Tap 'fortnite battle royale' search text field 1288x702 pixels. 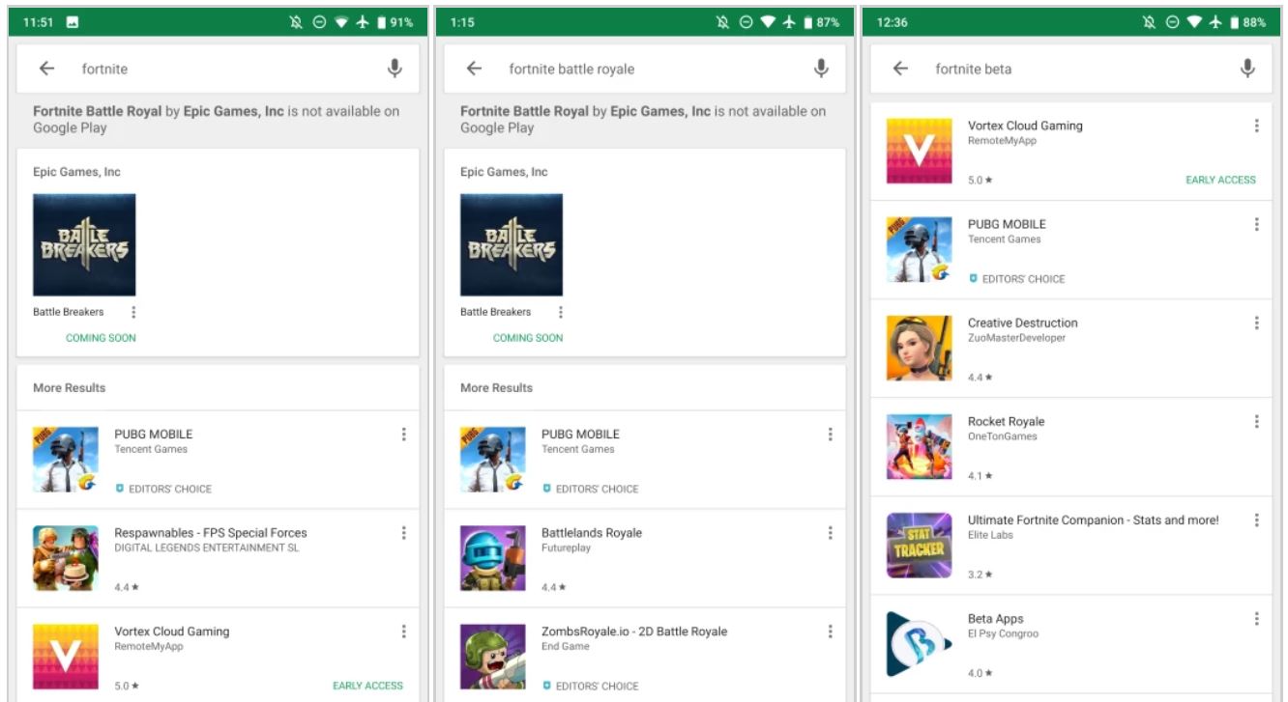tap(638, 69)
